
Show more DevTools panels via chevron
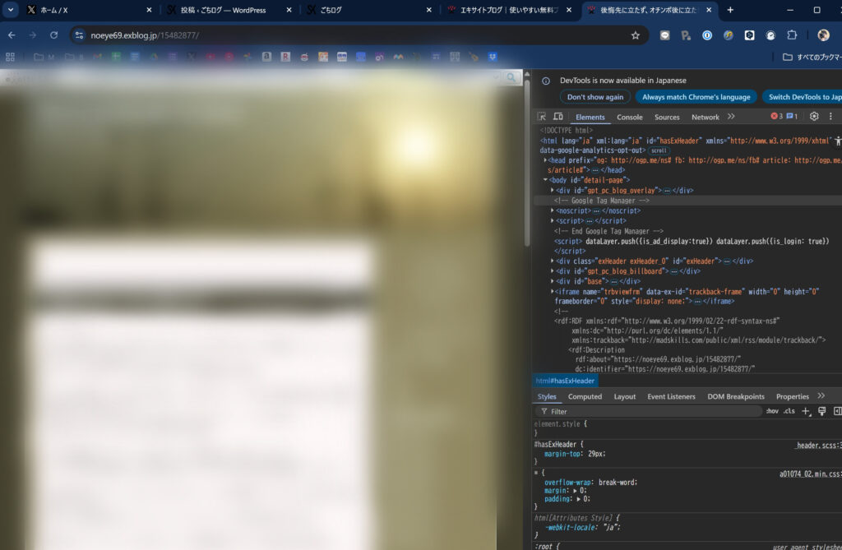click(731, 117)
